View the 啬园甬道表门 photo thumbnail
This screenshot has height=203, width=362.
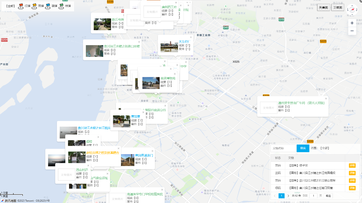[x=128, y=160]
